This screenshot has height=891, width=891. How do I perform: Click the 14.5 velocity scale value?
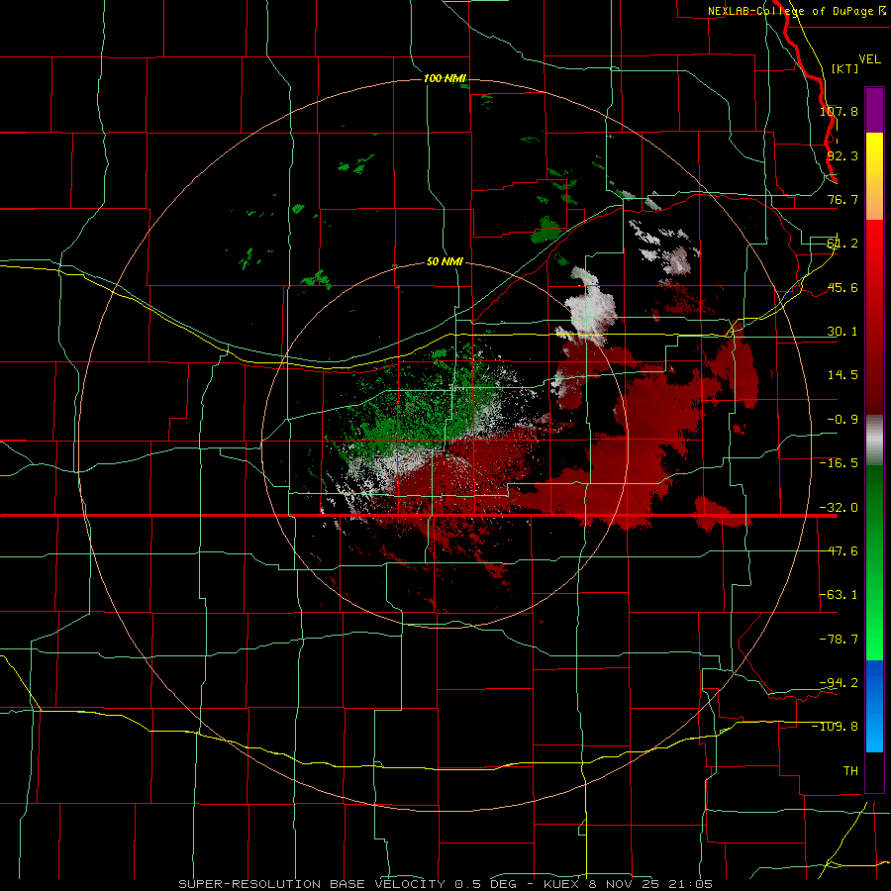tap(842, 375)
